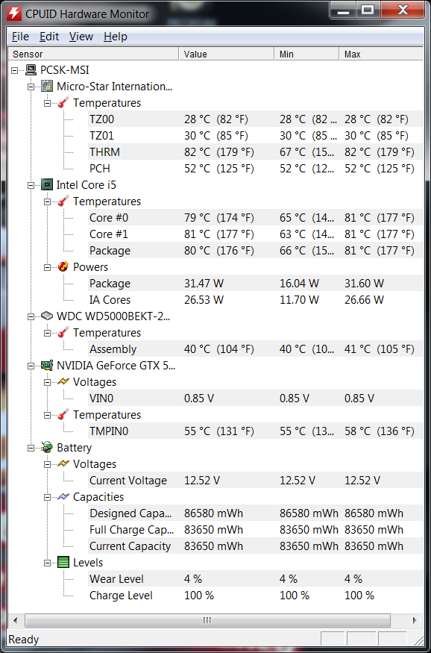Click the Powers flame icon
This screenshot has height=653, width=431.
pyautogui.click(x=63, y=267)
